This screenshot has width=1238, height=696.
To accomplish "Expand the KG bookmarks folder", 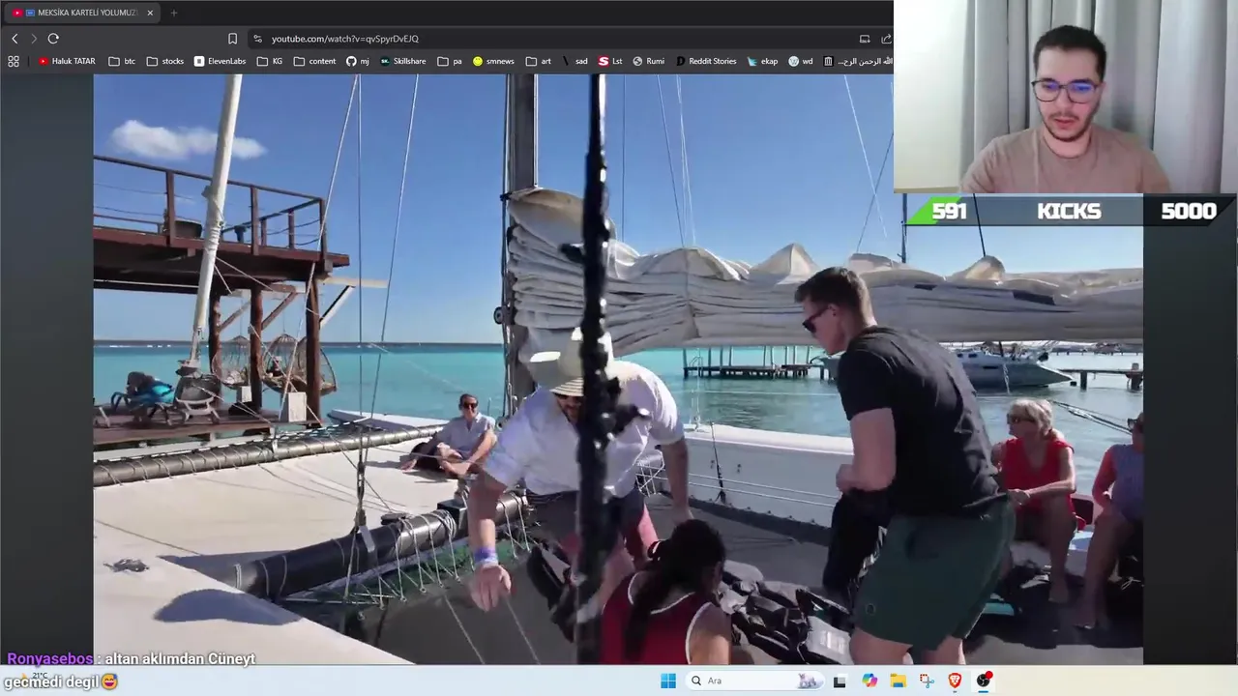I will pyautogui.click(x=271, y=61).
